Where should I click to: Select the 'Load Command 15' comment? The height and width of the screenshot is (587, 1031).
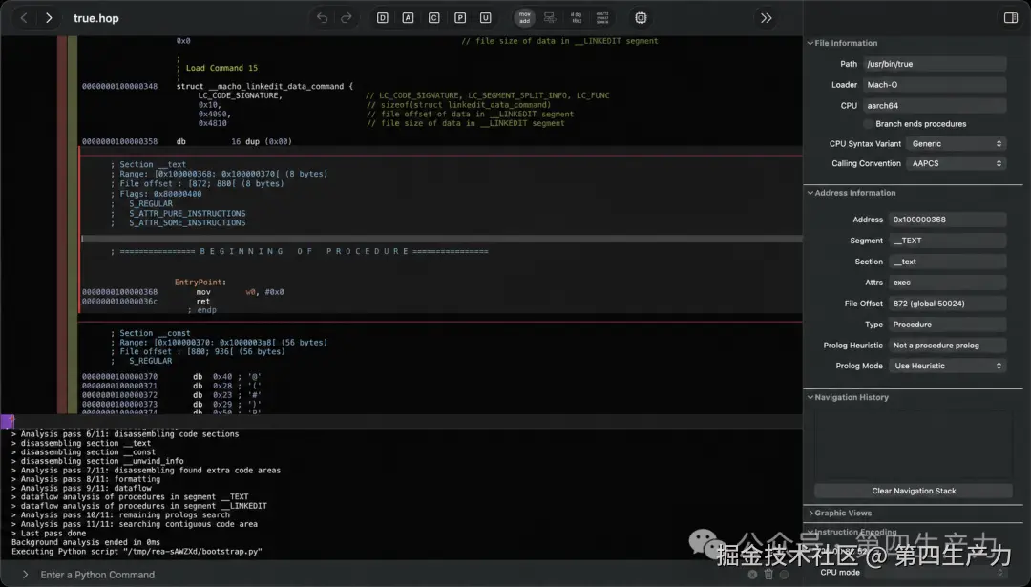click(221, 69)
